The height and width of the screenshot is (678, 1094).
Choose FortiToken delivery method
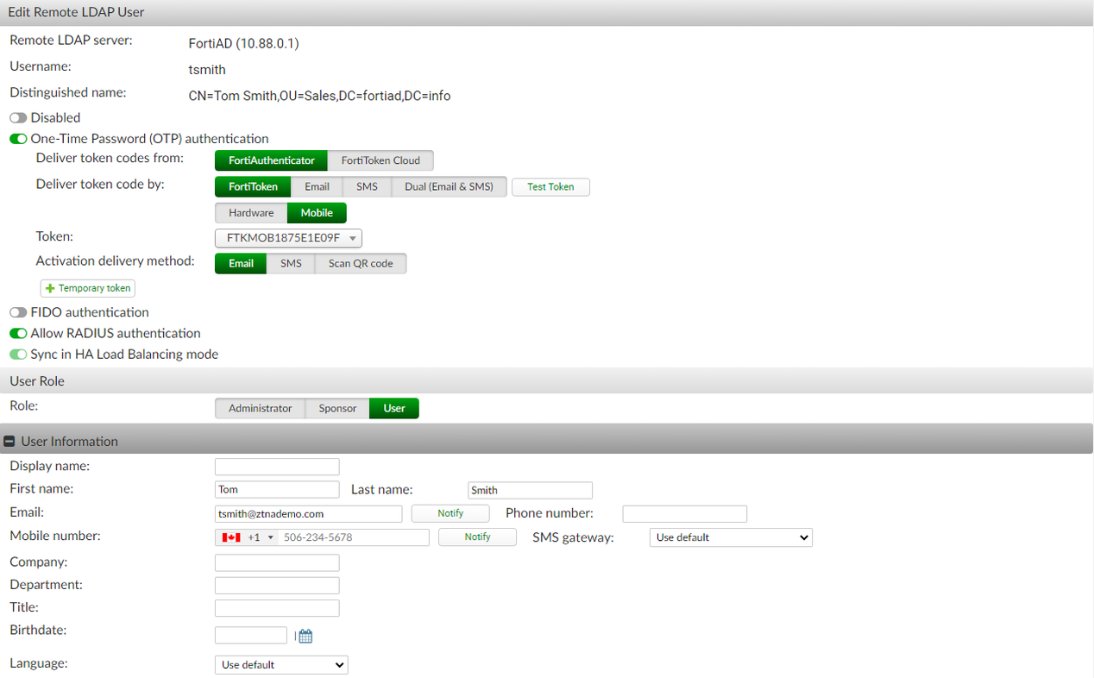(x=253, y=186)
